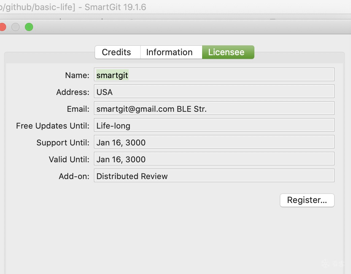Click the Register... button

(307, 200)
